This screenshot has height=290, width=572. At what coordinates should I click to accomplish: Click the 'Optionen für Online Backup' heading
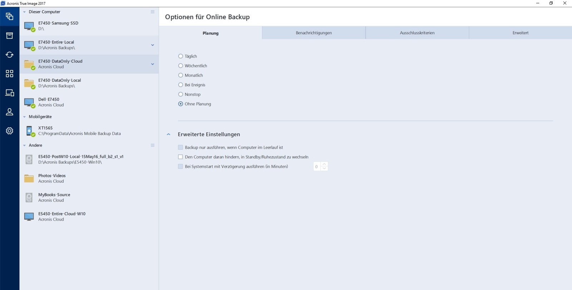click(x=207, y=17)
